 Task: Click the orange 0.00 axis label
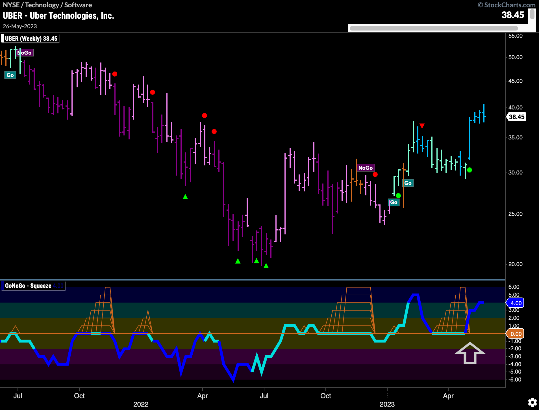(x=516, y=334)
